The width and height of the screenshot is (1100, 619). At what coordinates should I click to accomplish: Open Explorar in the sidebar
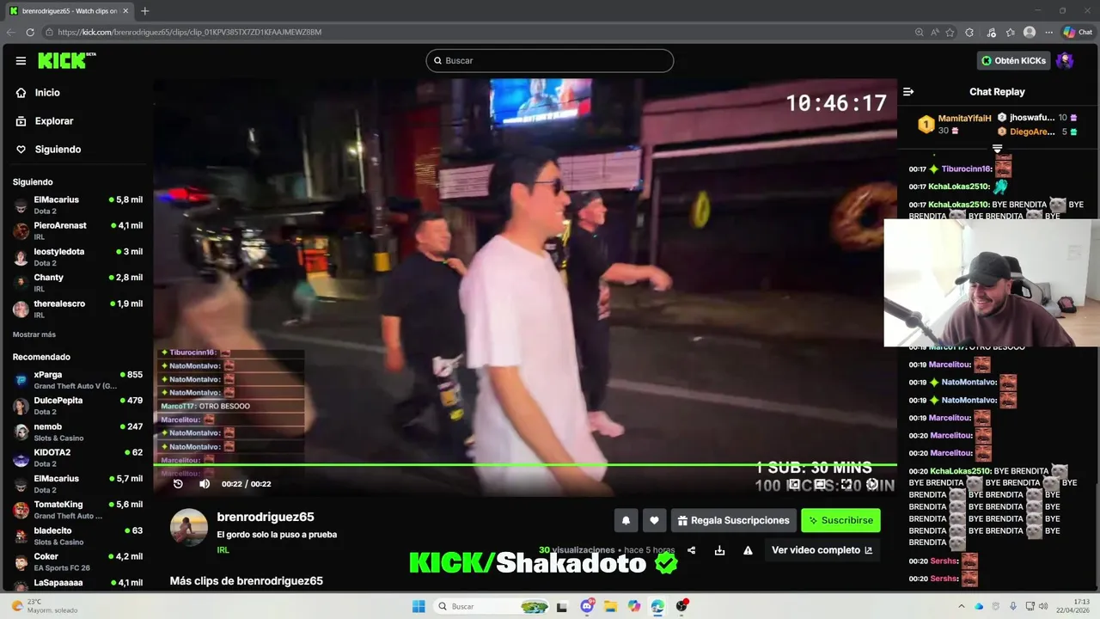54,121
